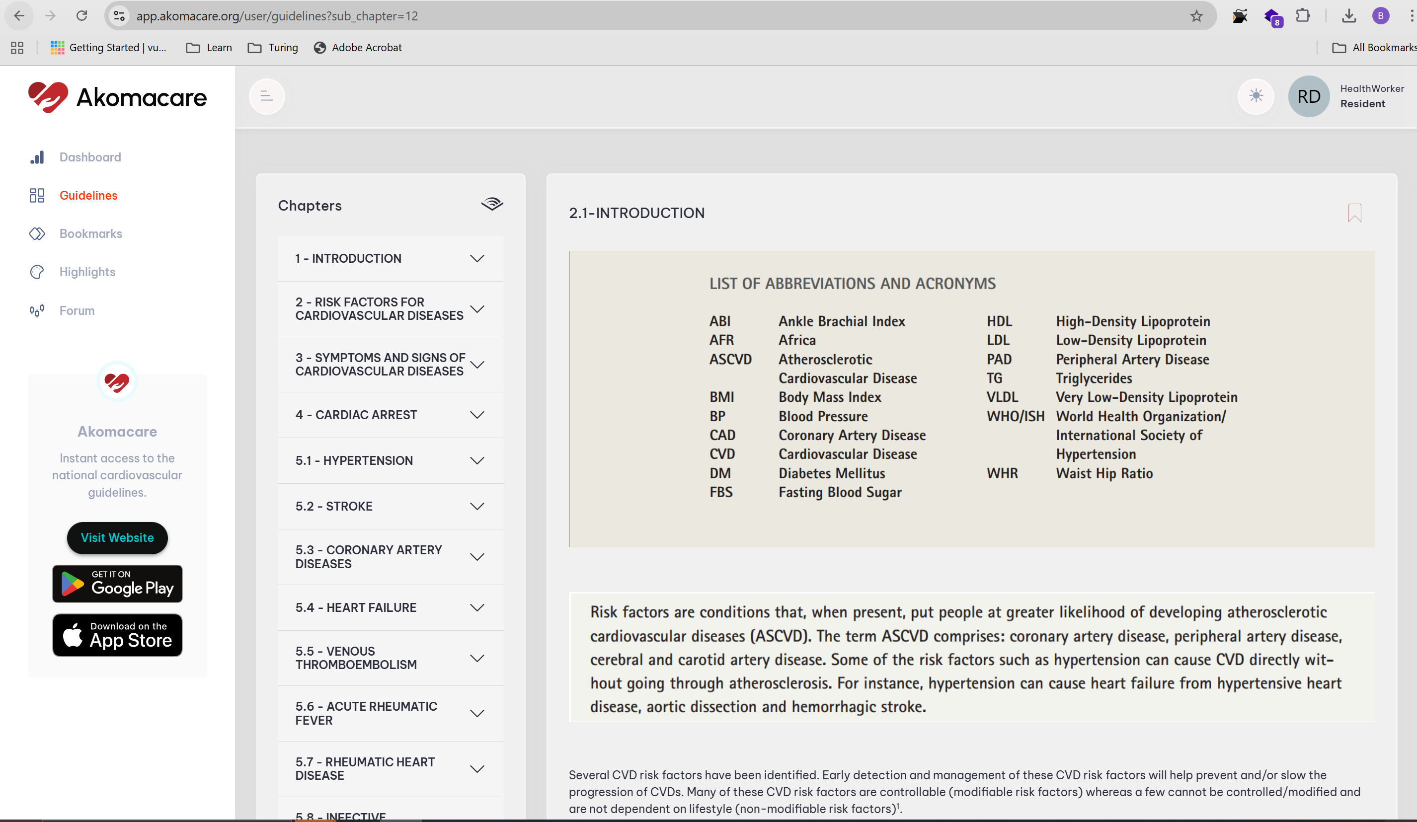Click Download on the App Store badge
Image resolution: width=1417 pixels, height=822 pixels.
pos(117,635)
